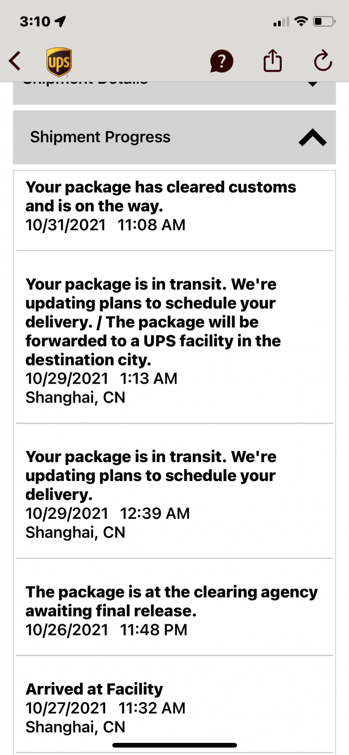The width and height of the screenshot is (349, 755).
Task: Tap the Wi-Fi status icon
Action: point(301,21)
